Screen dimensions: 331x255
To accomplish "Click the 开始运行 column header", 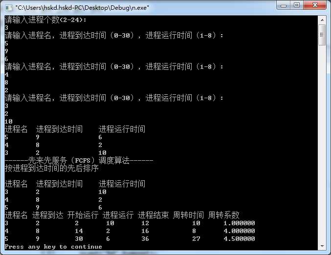I will [x=83, y=215].
